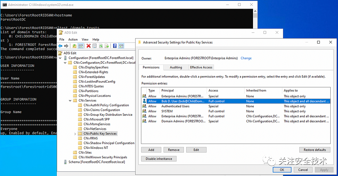Screen dimensions: 338x176
Task: Click the Forward arrow in ADSI Edit toolbar
Action: [x=66, y=46]
